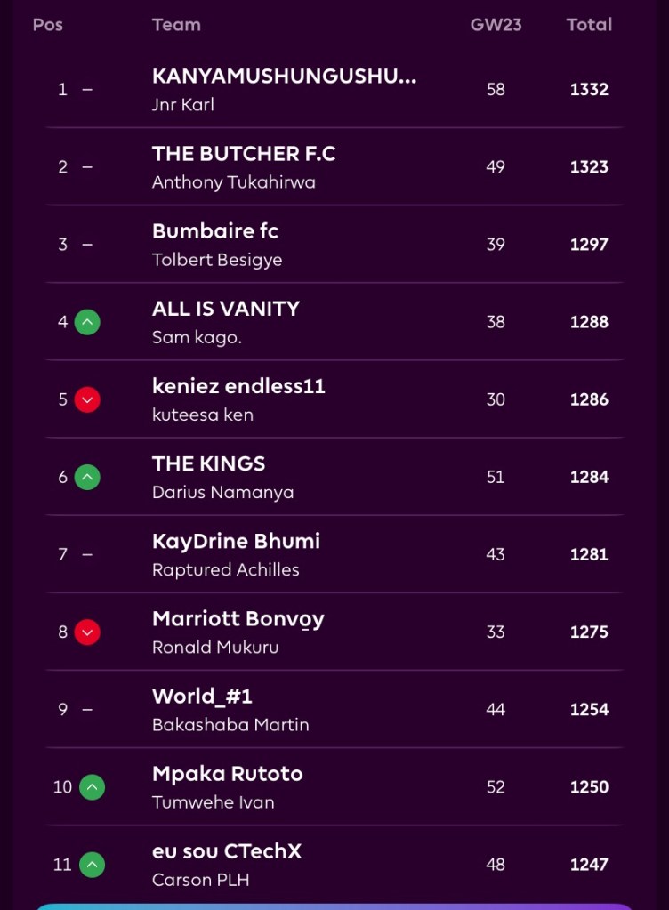Screen dimensions: 669x910
Task: Click the gradient bar at bottom edge
Action: tap(334, 906)
